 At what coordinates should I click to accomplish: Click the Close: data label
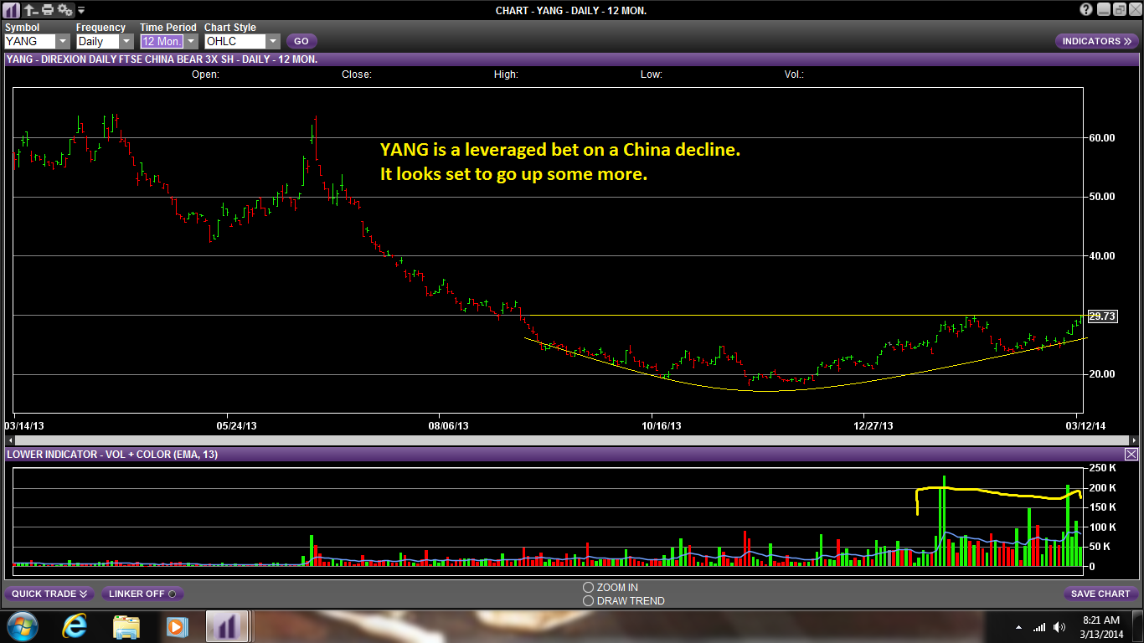[x=357, y=75]
